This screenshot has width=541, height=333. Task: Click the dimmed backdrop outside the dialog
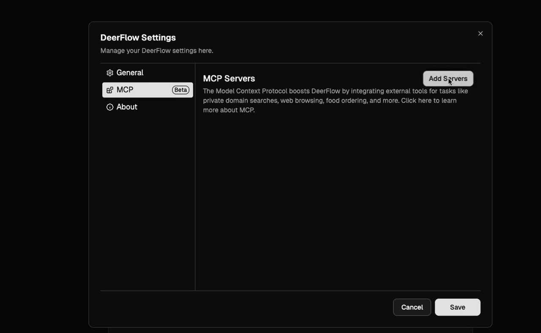42,169
